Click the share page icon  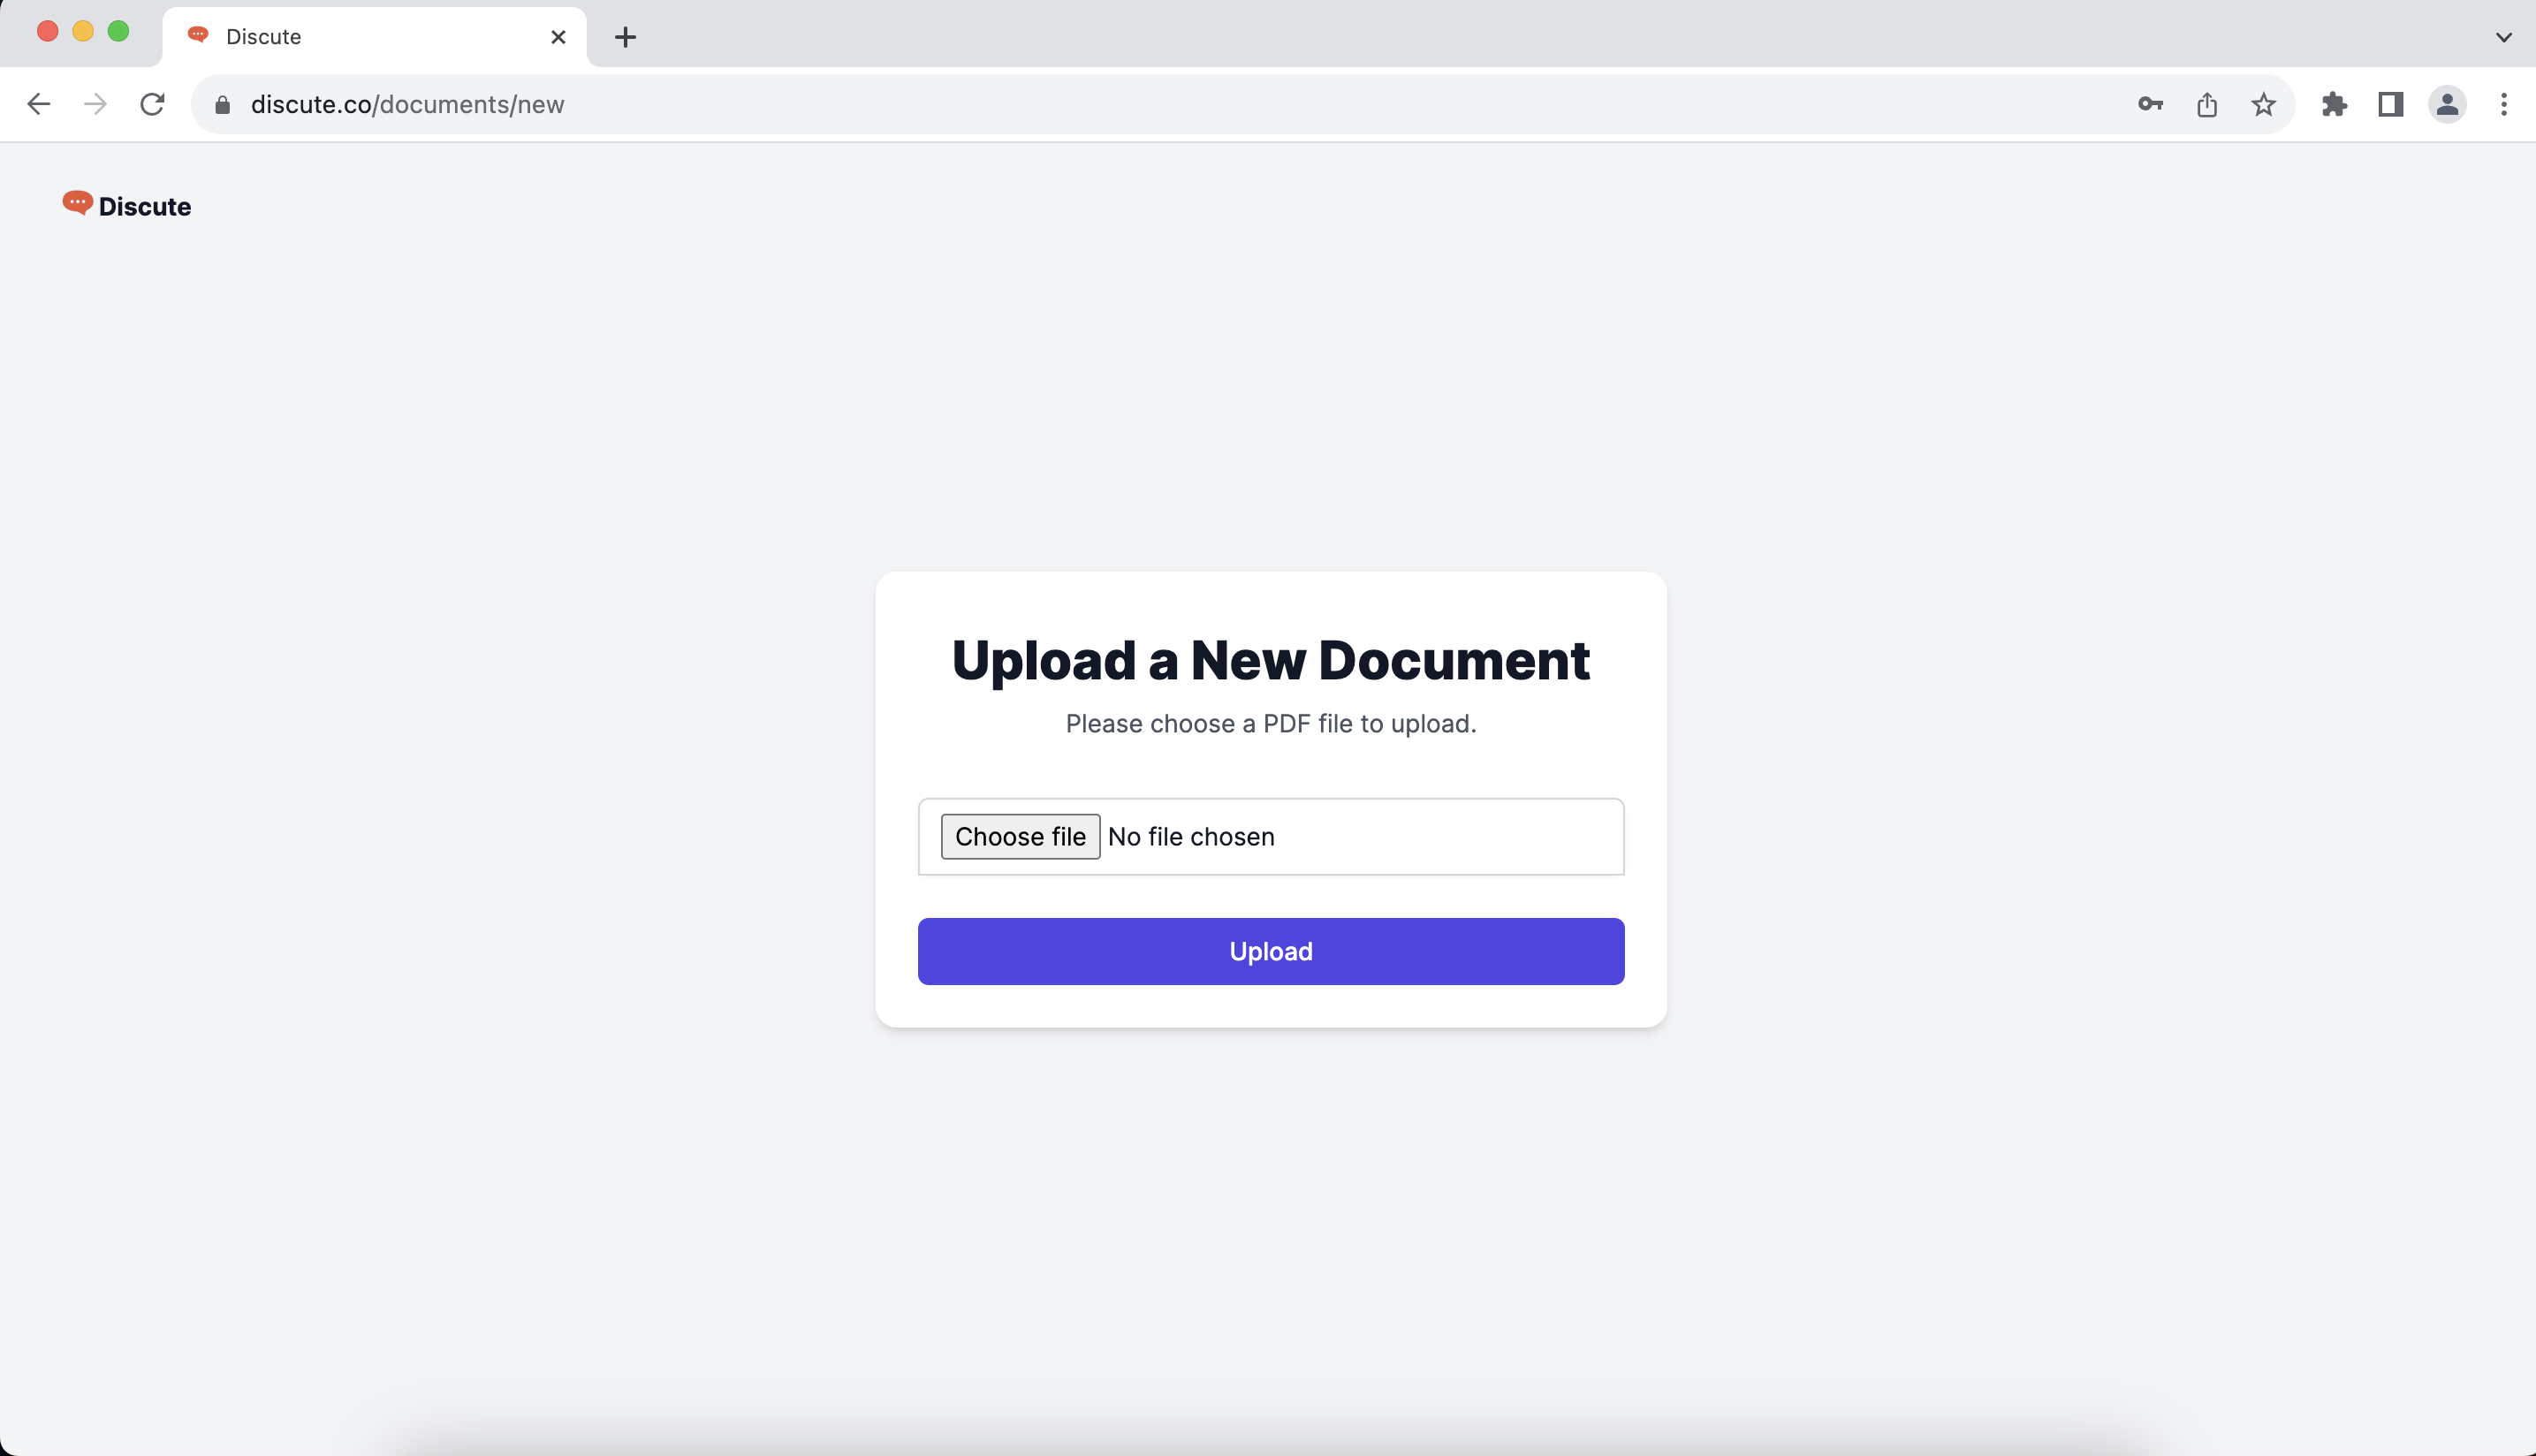2207,104
